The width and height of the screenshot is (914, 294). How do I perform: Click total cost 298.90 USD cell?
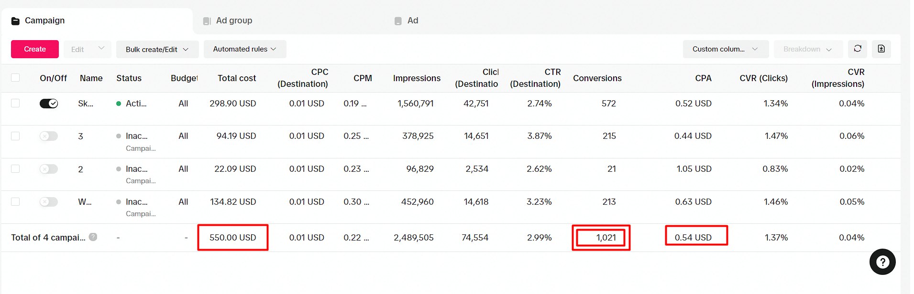232,103
